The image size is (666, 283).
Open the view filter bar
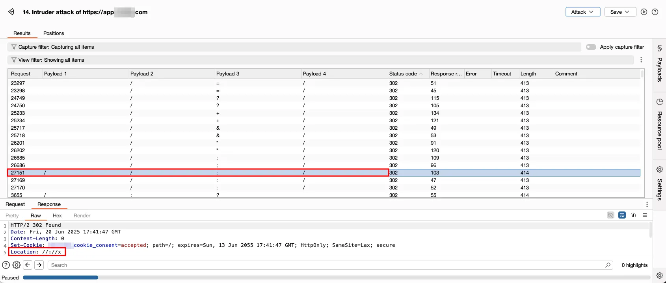tap(320, 60)
